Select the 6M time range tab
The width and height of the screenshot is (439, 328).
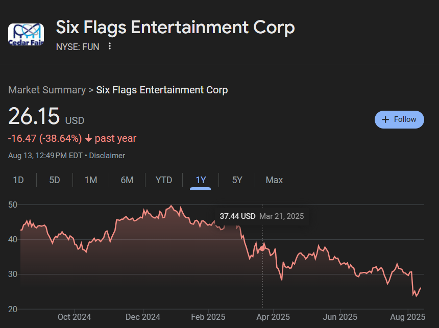pyautogui.click(x=127, y=180)
